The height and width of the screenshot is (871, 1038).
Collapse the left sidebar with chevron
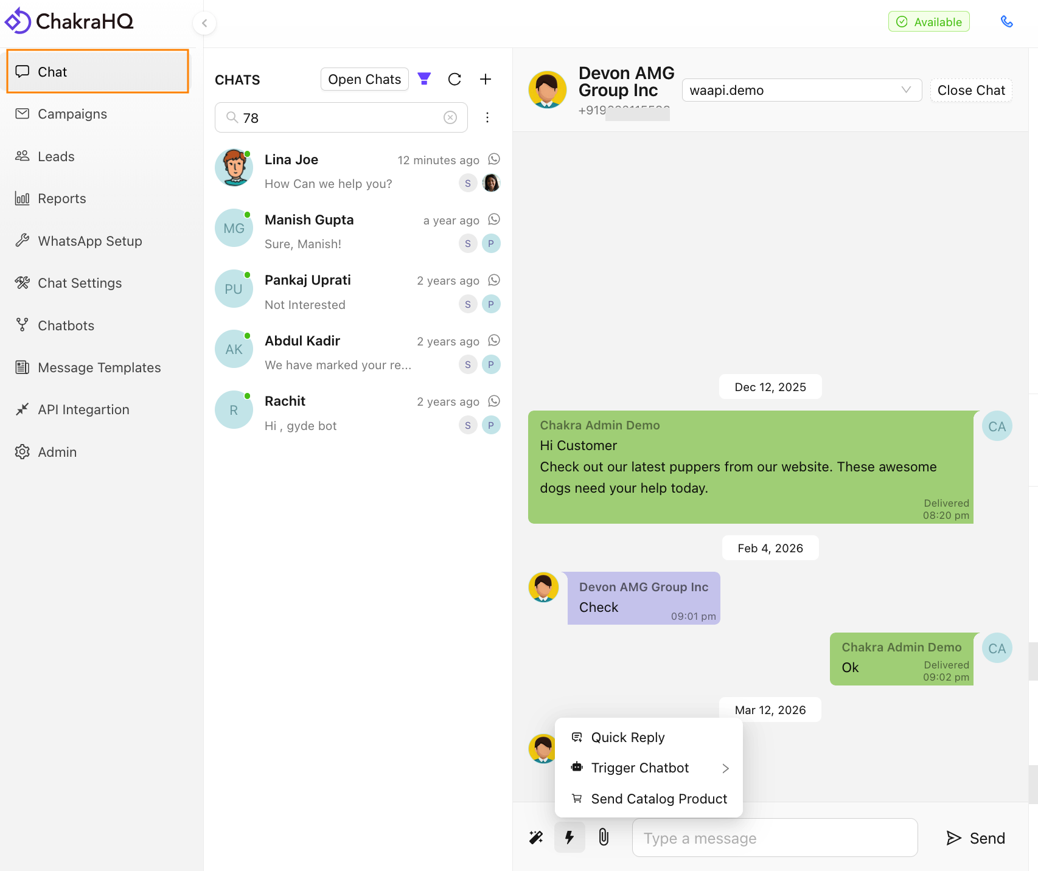click(204, 23)
